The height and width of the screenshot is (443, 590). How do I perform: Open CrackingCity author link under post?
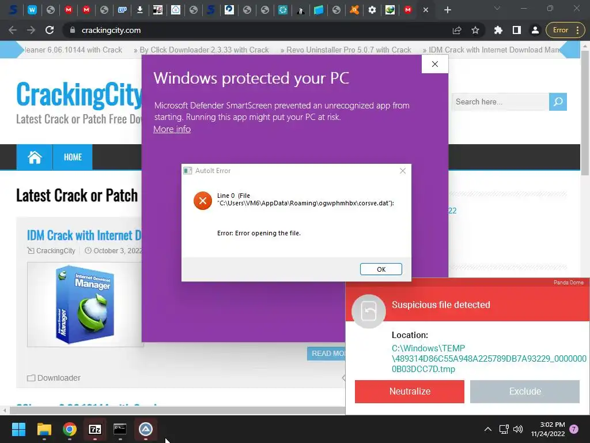(x=56, y=251)
